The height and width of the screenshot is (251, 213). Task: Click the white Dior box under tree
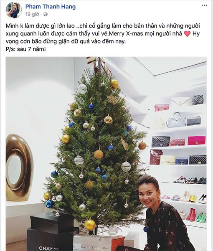click(x=93, y=243)
